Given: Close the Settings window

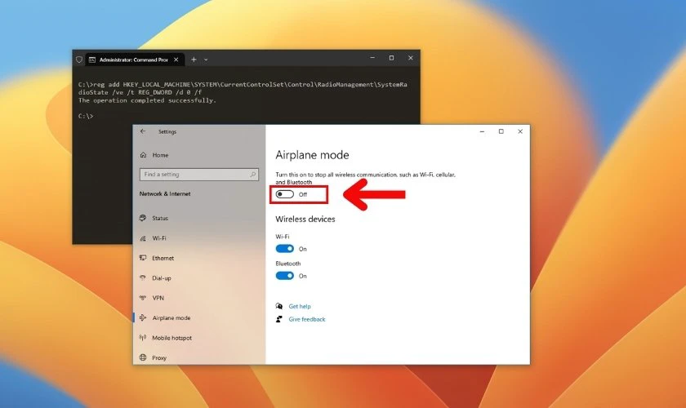Looking at the screenshot, I should tap(520, 131).
